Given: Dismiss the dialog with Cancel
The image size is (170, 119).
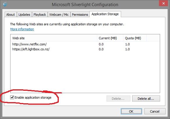Looking at the screenshot, I should pyautogui.click(x=155, y=111).
